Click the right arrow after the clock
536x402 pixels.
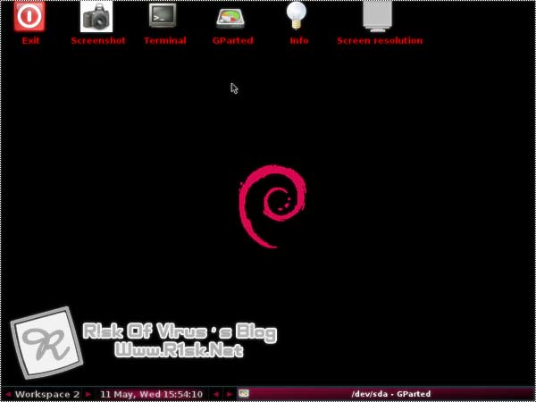coord(230,394)
